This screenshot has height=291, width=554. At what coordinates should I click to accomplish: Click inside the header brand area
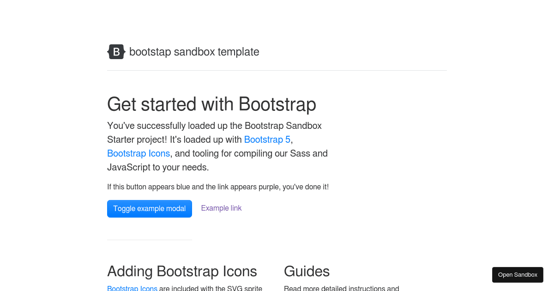pyautogui.click(x=183, y=52)
